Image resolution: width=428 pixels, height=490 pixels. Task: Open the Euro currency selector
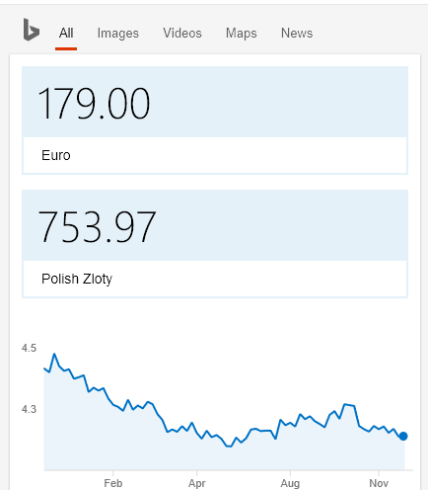(x=215, y=155)
